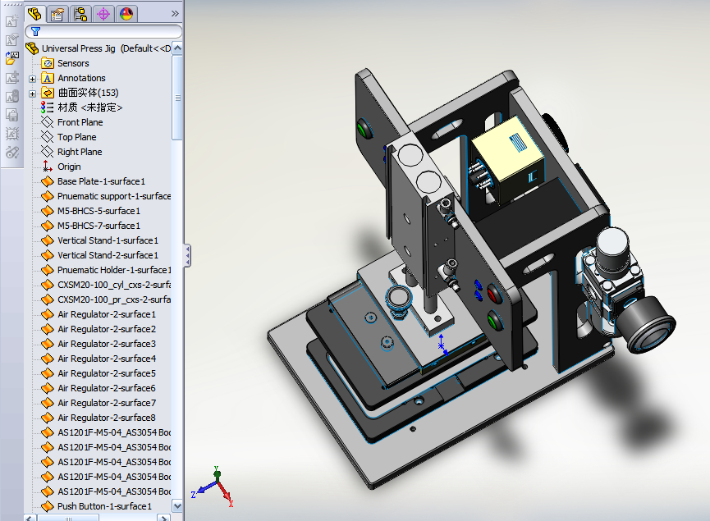Click the Origin axis icon
Image resolution: width=710 pixels, height=521 pixels.
pos(47,166)
